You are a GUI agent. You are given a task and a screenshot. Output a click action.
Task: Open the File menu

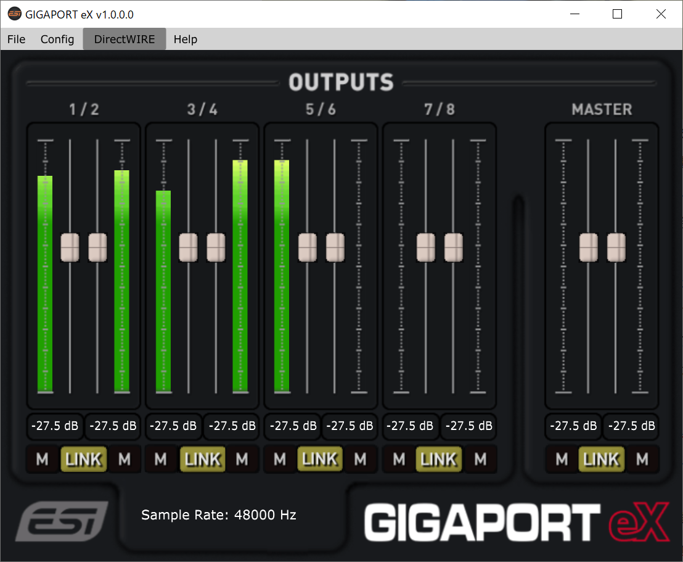coord(16,39)
